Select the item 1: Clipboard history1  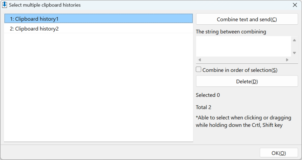pos(99,18)
